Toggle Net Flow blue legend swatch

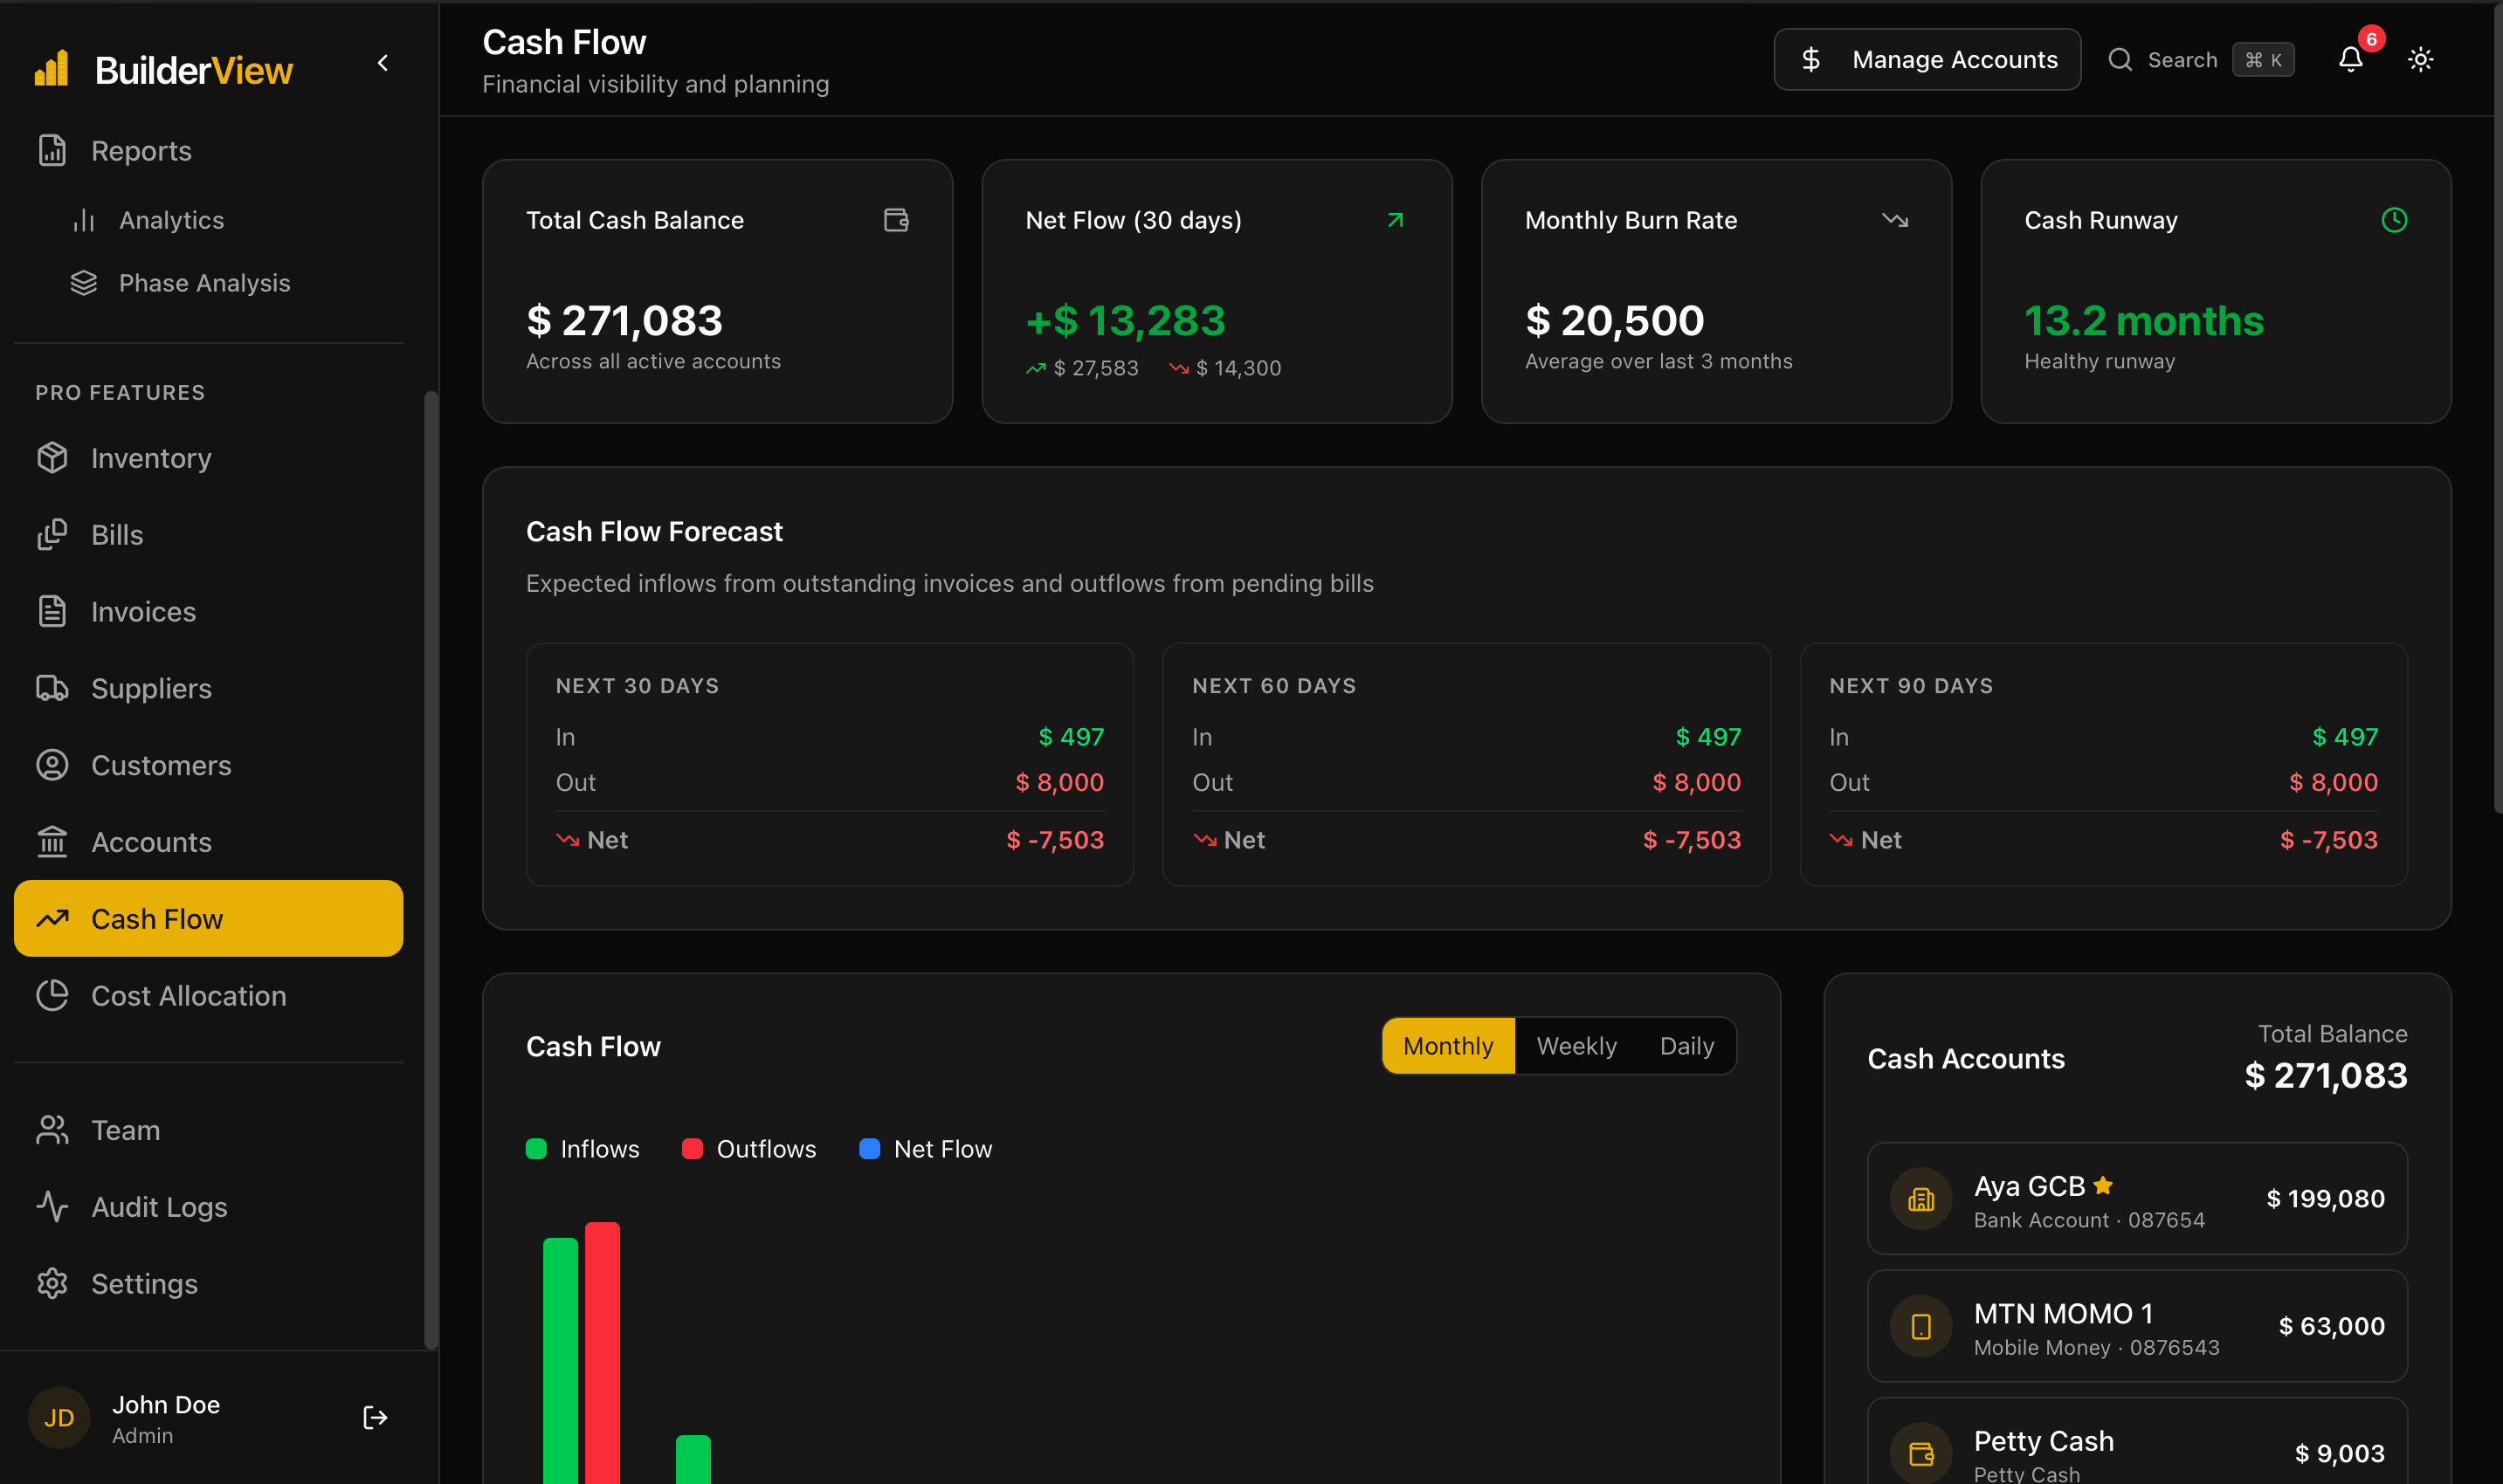869,1149
